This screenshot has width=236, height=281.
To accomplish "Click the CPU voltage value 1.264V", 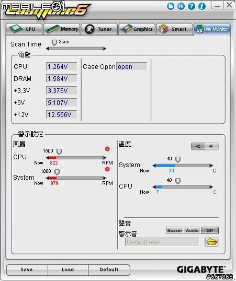I will [61, 67].
